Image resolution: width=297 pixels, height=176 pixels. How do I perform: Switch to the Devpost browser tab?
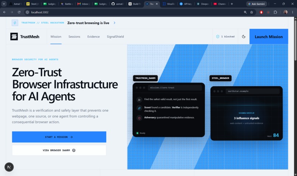coord(203,4)
